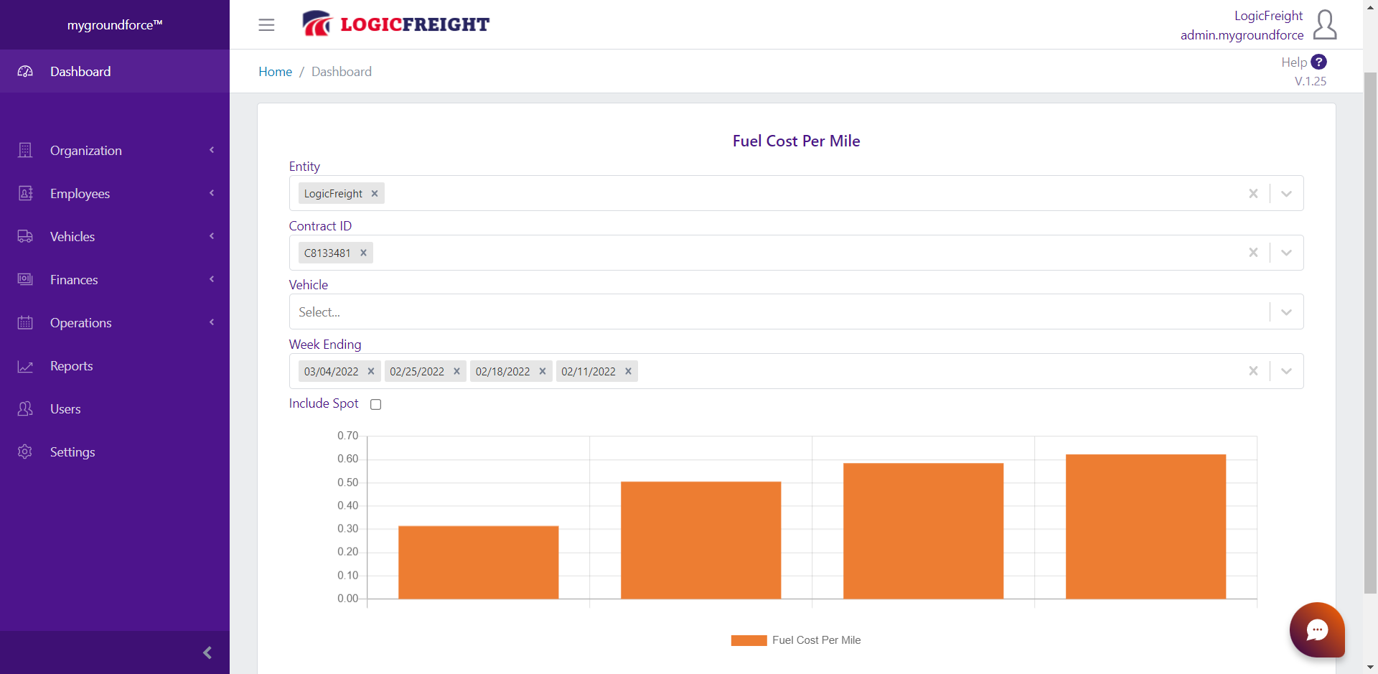Open Users in the sidebar
The image size is (1378, 674).
pyautogui.click(x=115, y=409)
